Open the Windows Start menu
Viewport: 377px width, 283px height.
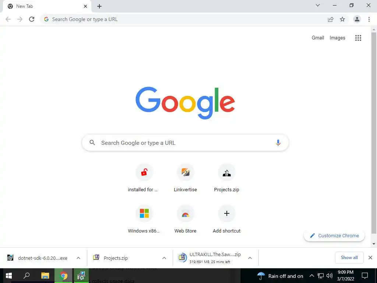(9, 276)
